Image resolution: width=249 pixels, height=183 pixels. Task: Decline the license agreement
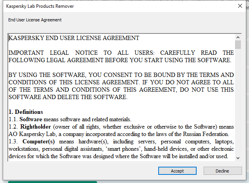pos(223,171)
